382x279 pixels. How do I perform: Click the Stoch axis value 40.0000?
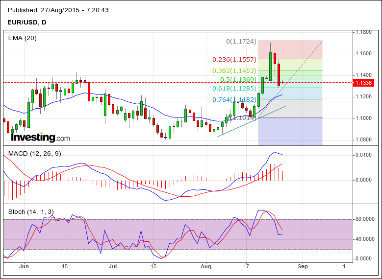coord(365,239)
